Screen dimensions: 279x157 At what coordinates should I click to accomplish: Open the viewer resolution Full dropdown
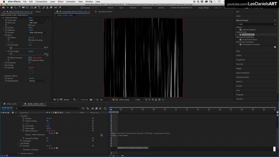point(105,100)
